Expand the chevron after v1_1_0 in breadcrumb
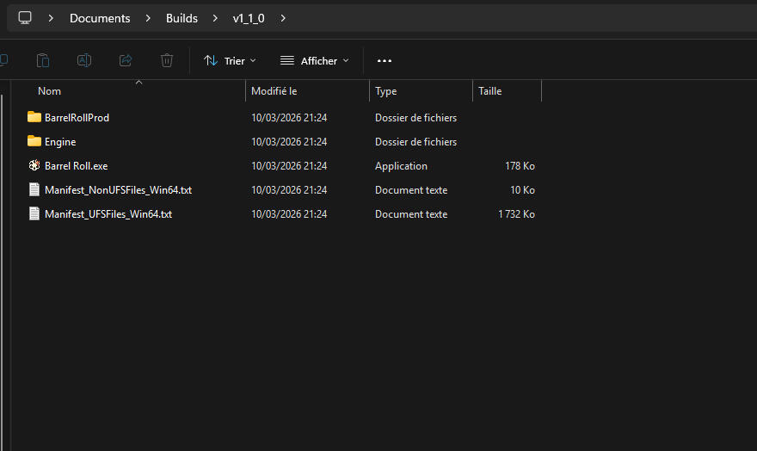Viewport: 757px width, 451px height. click(x=283, y=18)
